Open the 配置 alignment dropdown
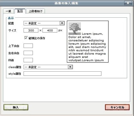Viewport: 134px width, 116px height. pyautogui.click(x=44, y=23)
